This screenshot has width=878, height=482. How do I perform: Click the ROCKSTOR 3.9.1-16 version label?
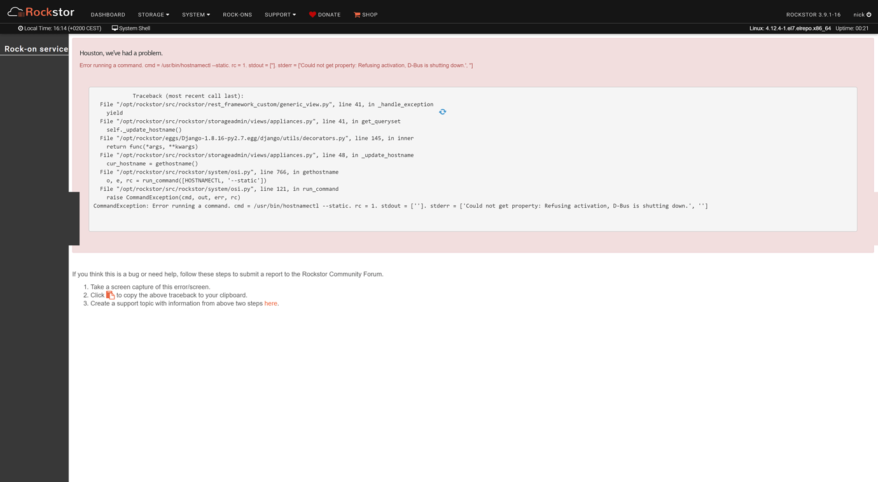(x=813, y=14)
